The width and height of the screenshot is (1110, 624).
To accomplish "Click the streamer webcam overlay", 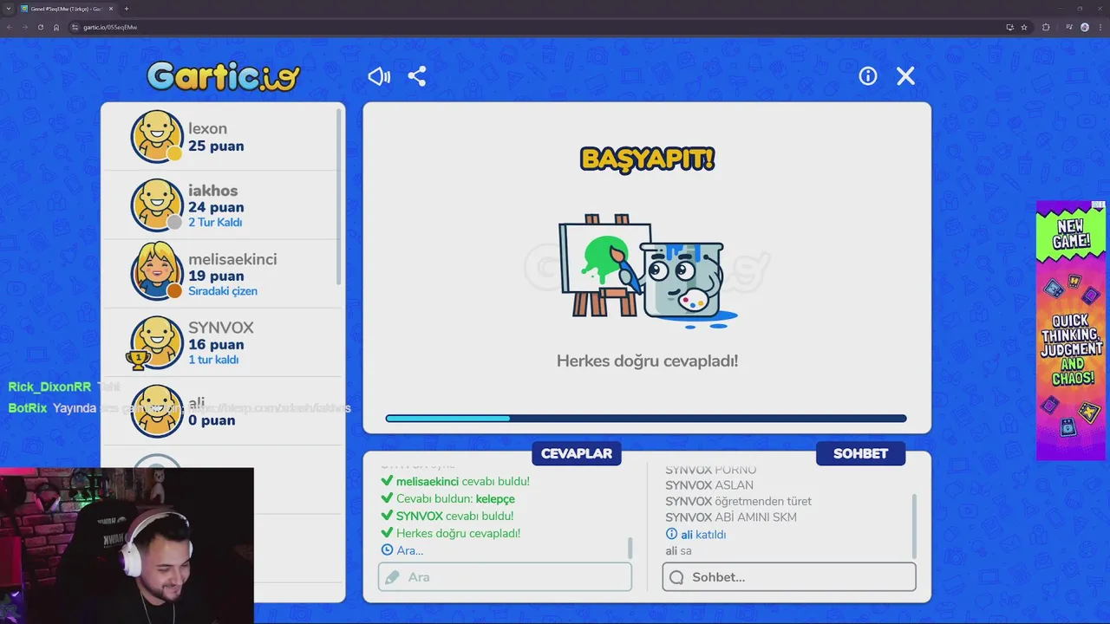I will click(127, 546).
